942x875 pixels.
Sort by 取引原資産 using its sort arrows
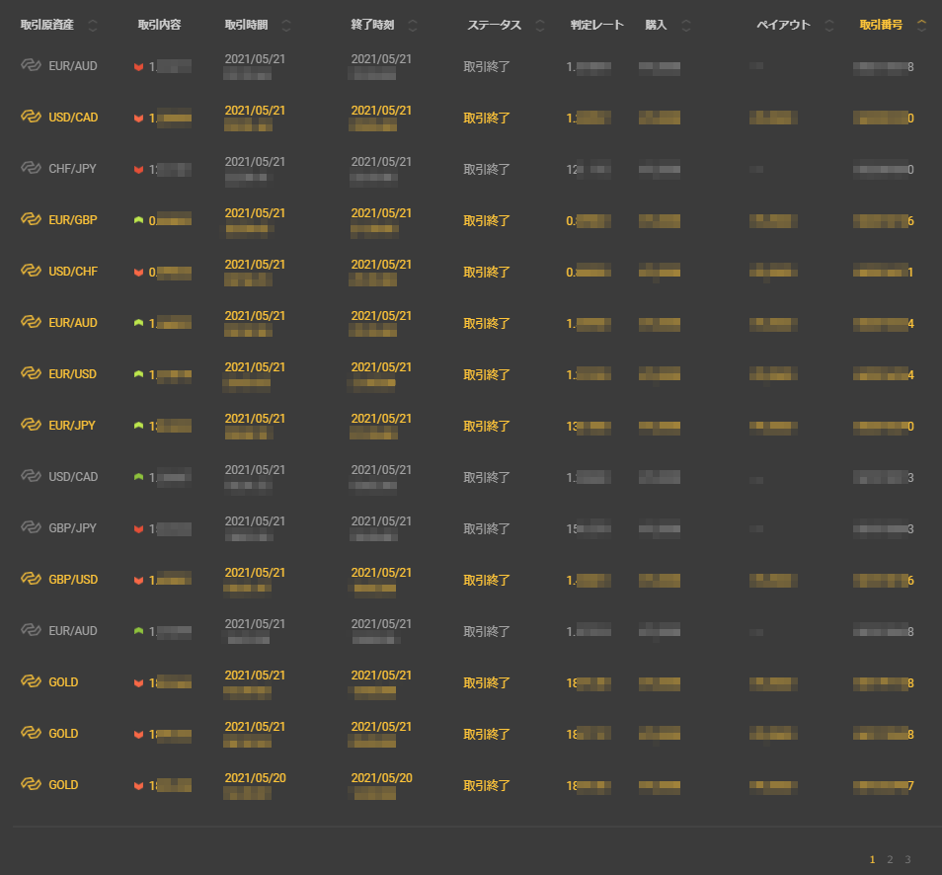tap(93, 26)
